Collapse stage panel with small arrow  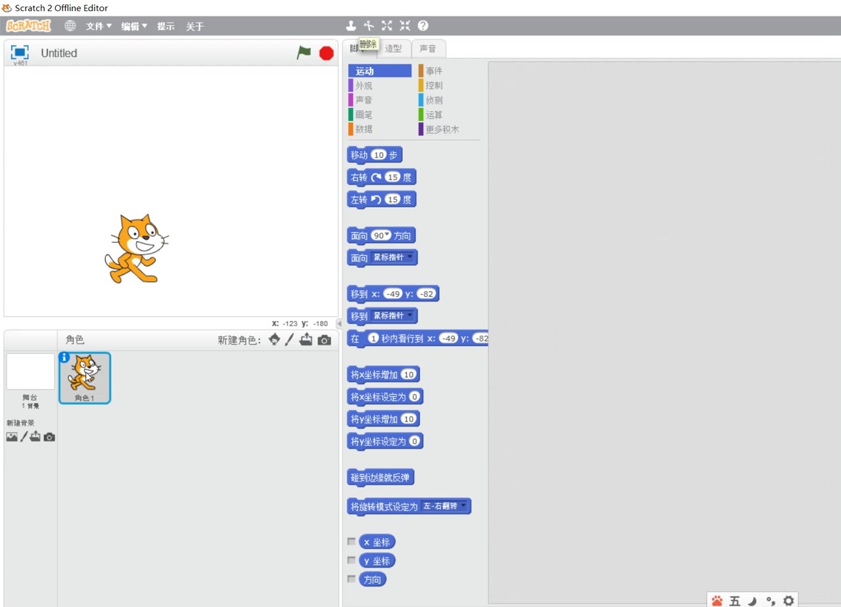(339, 323)
